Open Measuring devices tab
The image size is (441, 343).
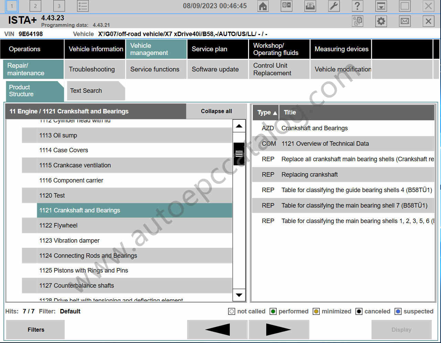[341, 49]
